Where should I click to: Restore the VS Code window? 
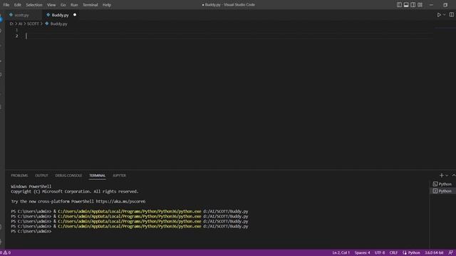[445, 5]
